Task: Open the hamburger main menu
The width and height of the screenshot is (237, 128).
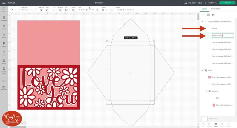Action: (3, 3)
